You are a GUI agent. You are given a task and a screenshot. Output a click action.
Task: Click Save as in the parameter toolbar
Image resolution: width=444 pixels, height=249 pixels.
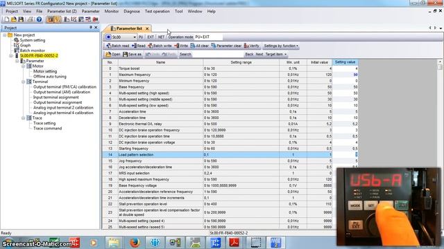pos(132,54)
